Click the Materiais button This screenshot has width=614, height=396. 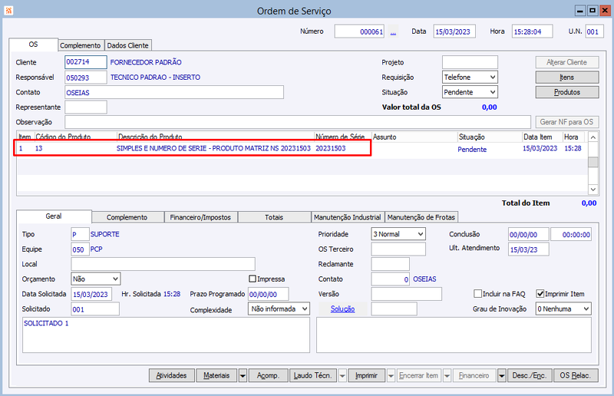click(216, 375)
